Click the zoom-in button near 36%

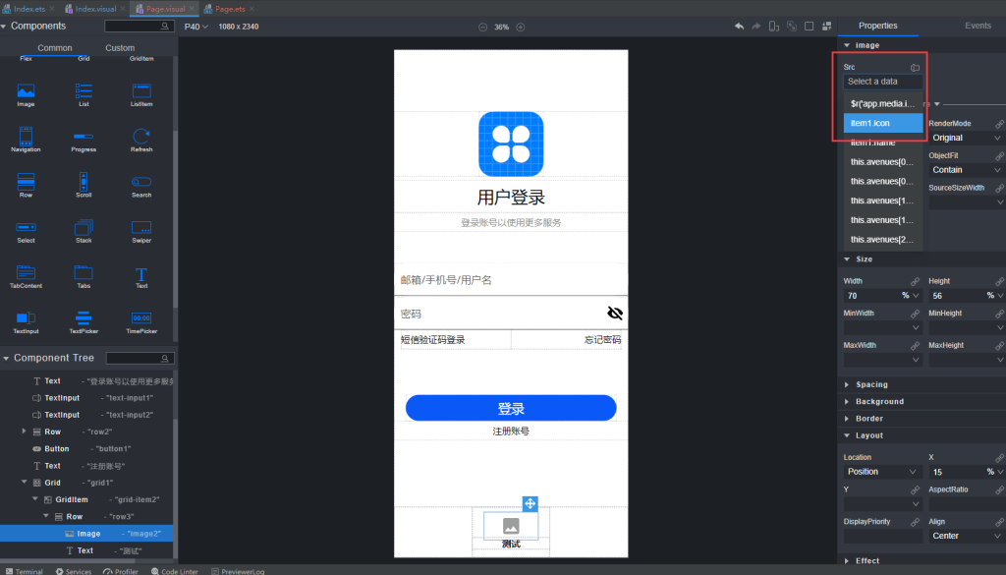point(520,28)
